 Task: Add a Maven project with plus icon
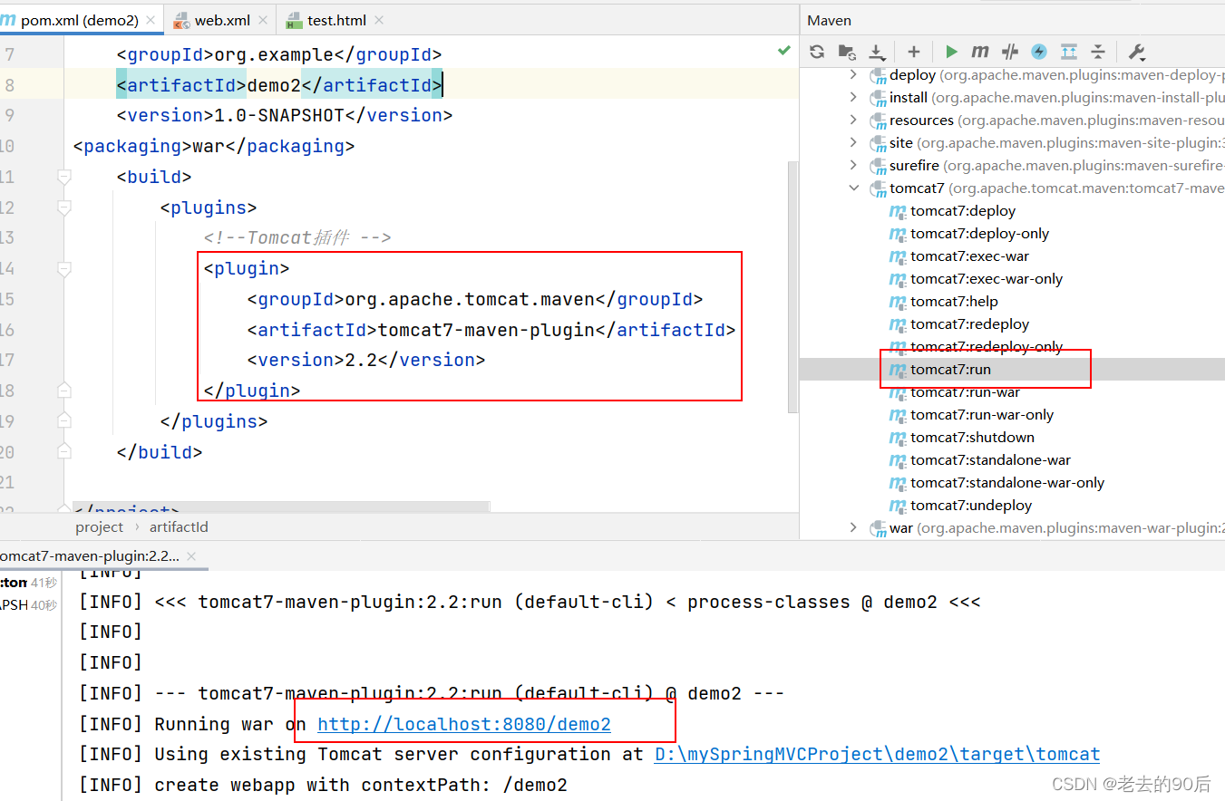914,52
